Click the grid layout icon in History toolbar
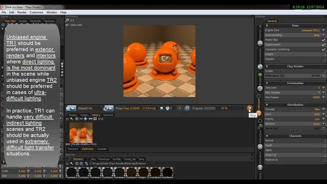 (x=95, y=119)
